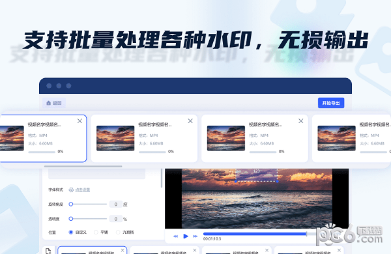Click the title of the selected video card
Image resolution: width=391 pixels, height=254 pixels.
tap(44, 124)
